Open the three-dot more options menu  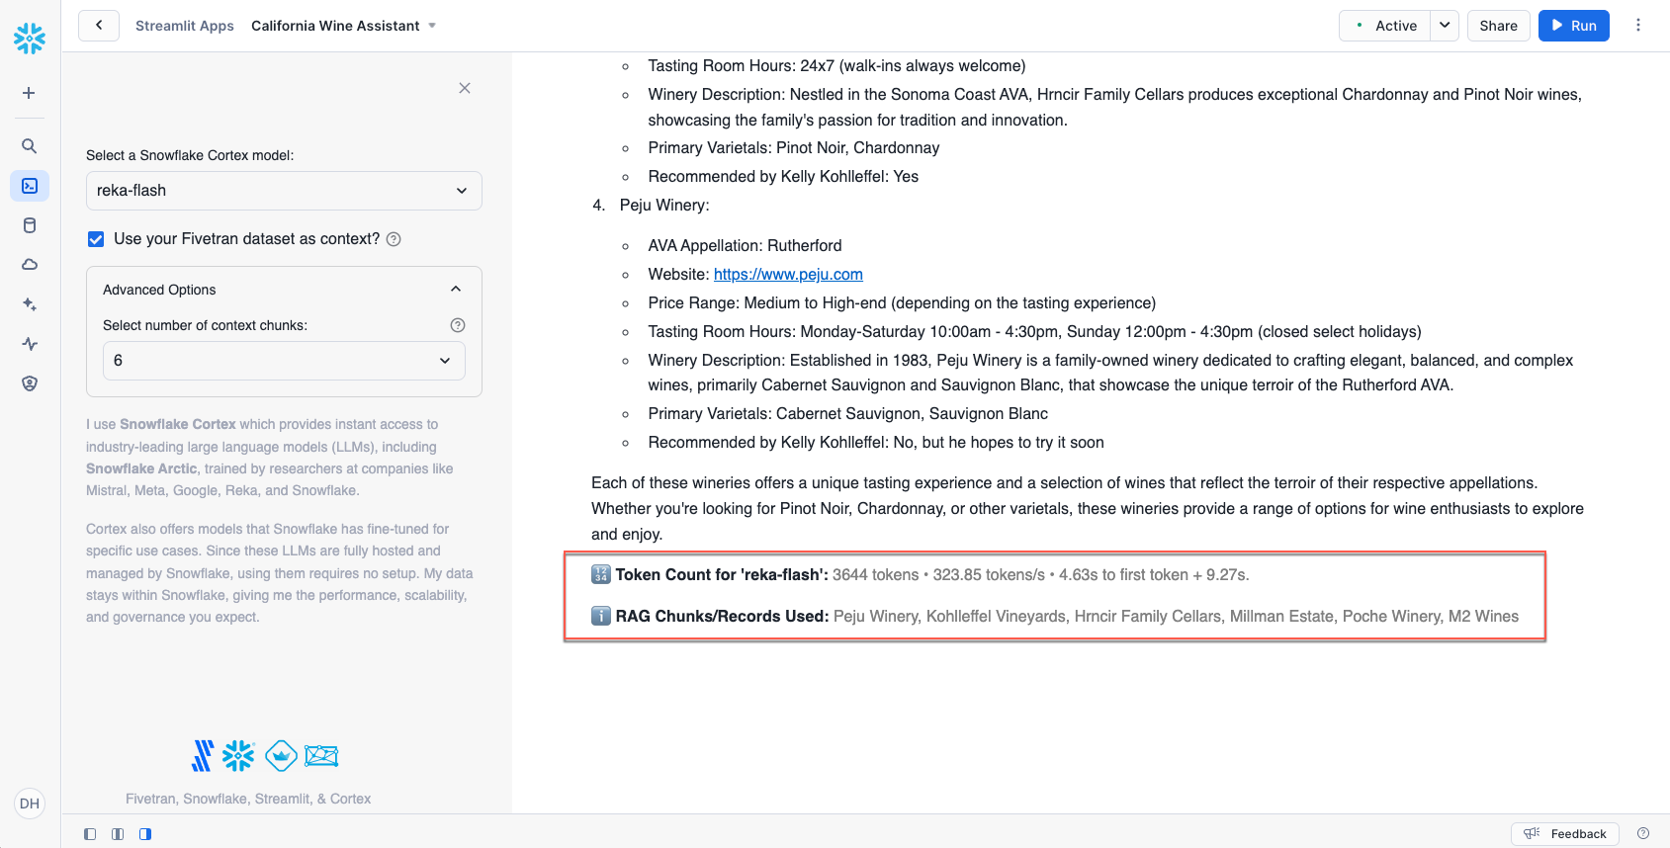coord(1638,26)
